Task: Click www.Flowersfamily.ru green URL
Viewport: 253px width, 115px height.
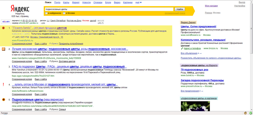Action: [22, 40]
